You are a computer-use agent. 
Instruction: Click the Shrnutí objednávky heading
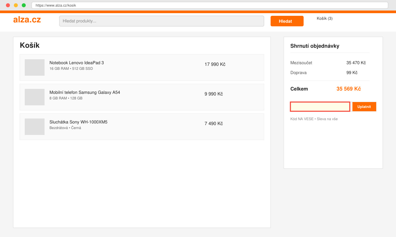(315, 46)
